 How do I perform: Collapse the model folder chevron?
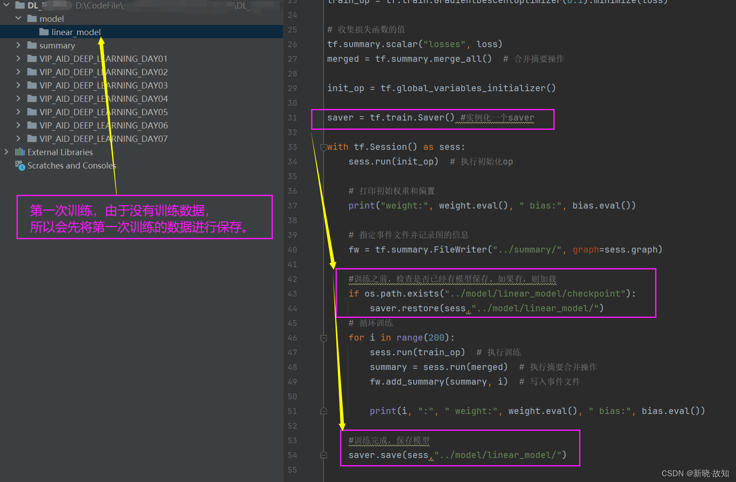[18, 18]
